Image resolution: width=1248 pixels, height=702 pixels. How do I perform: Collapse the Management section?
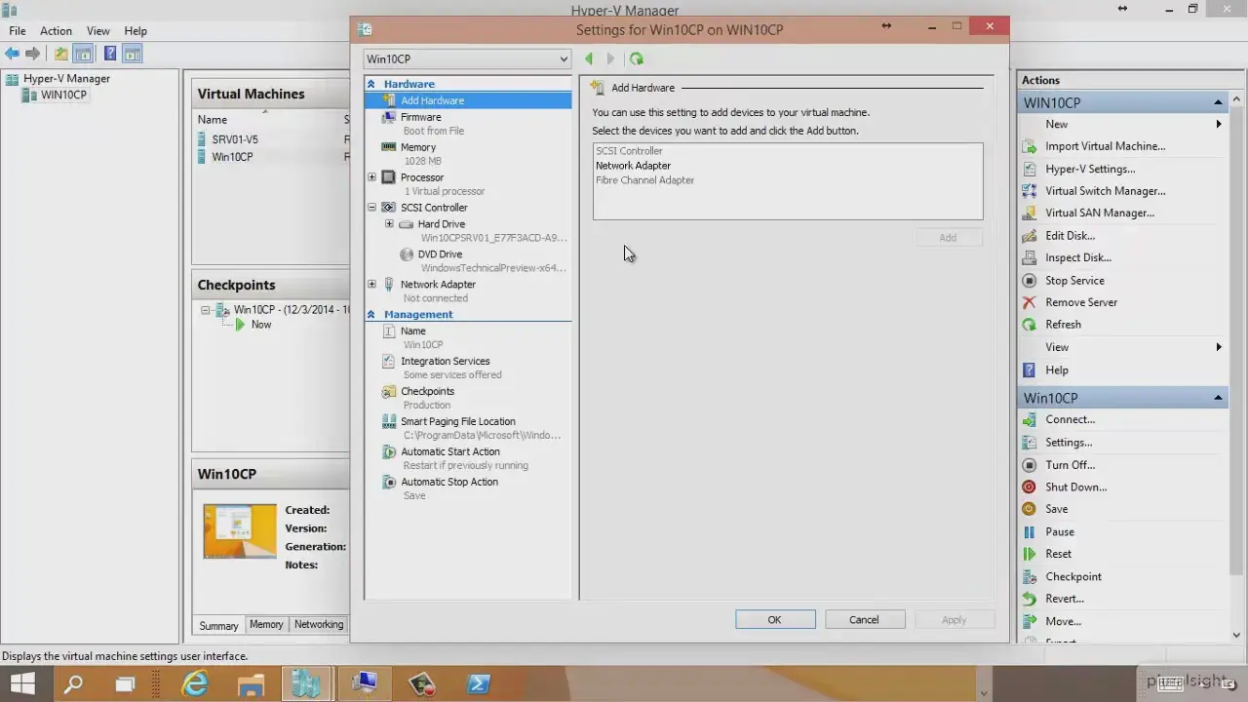(371, 315)
